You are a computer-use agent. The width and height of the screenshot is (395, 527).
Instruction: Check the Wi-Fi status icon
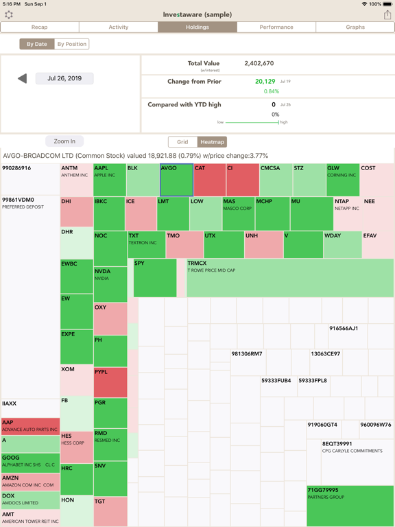364,4
